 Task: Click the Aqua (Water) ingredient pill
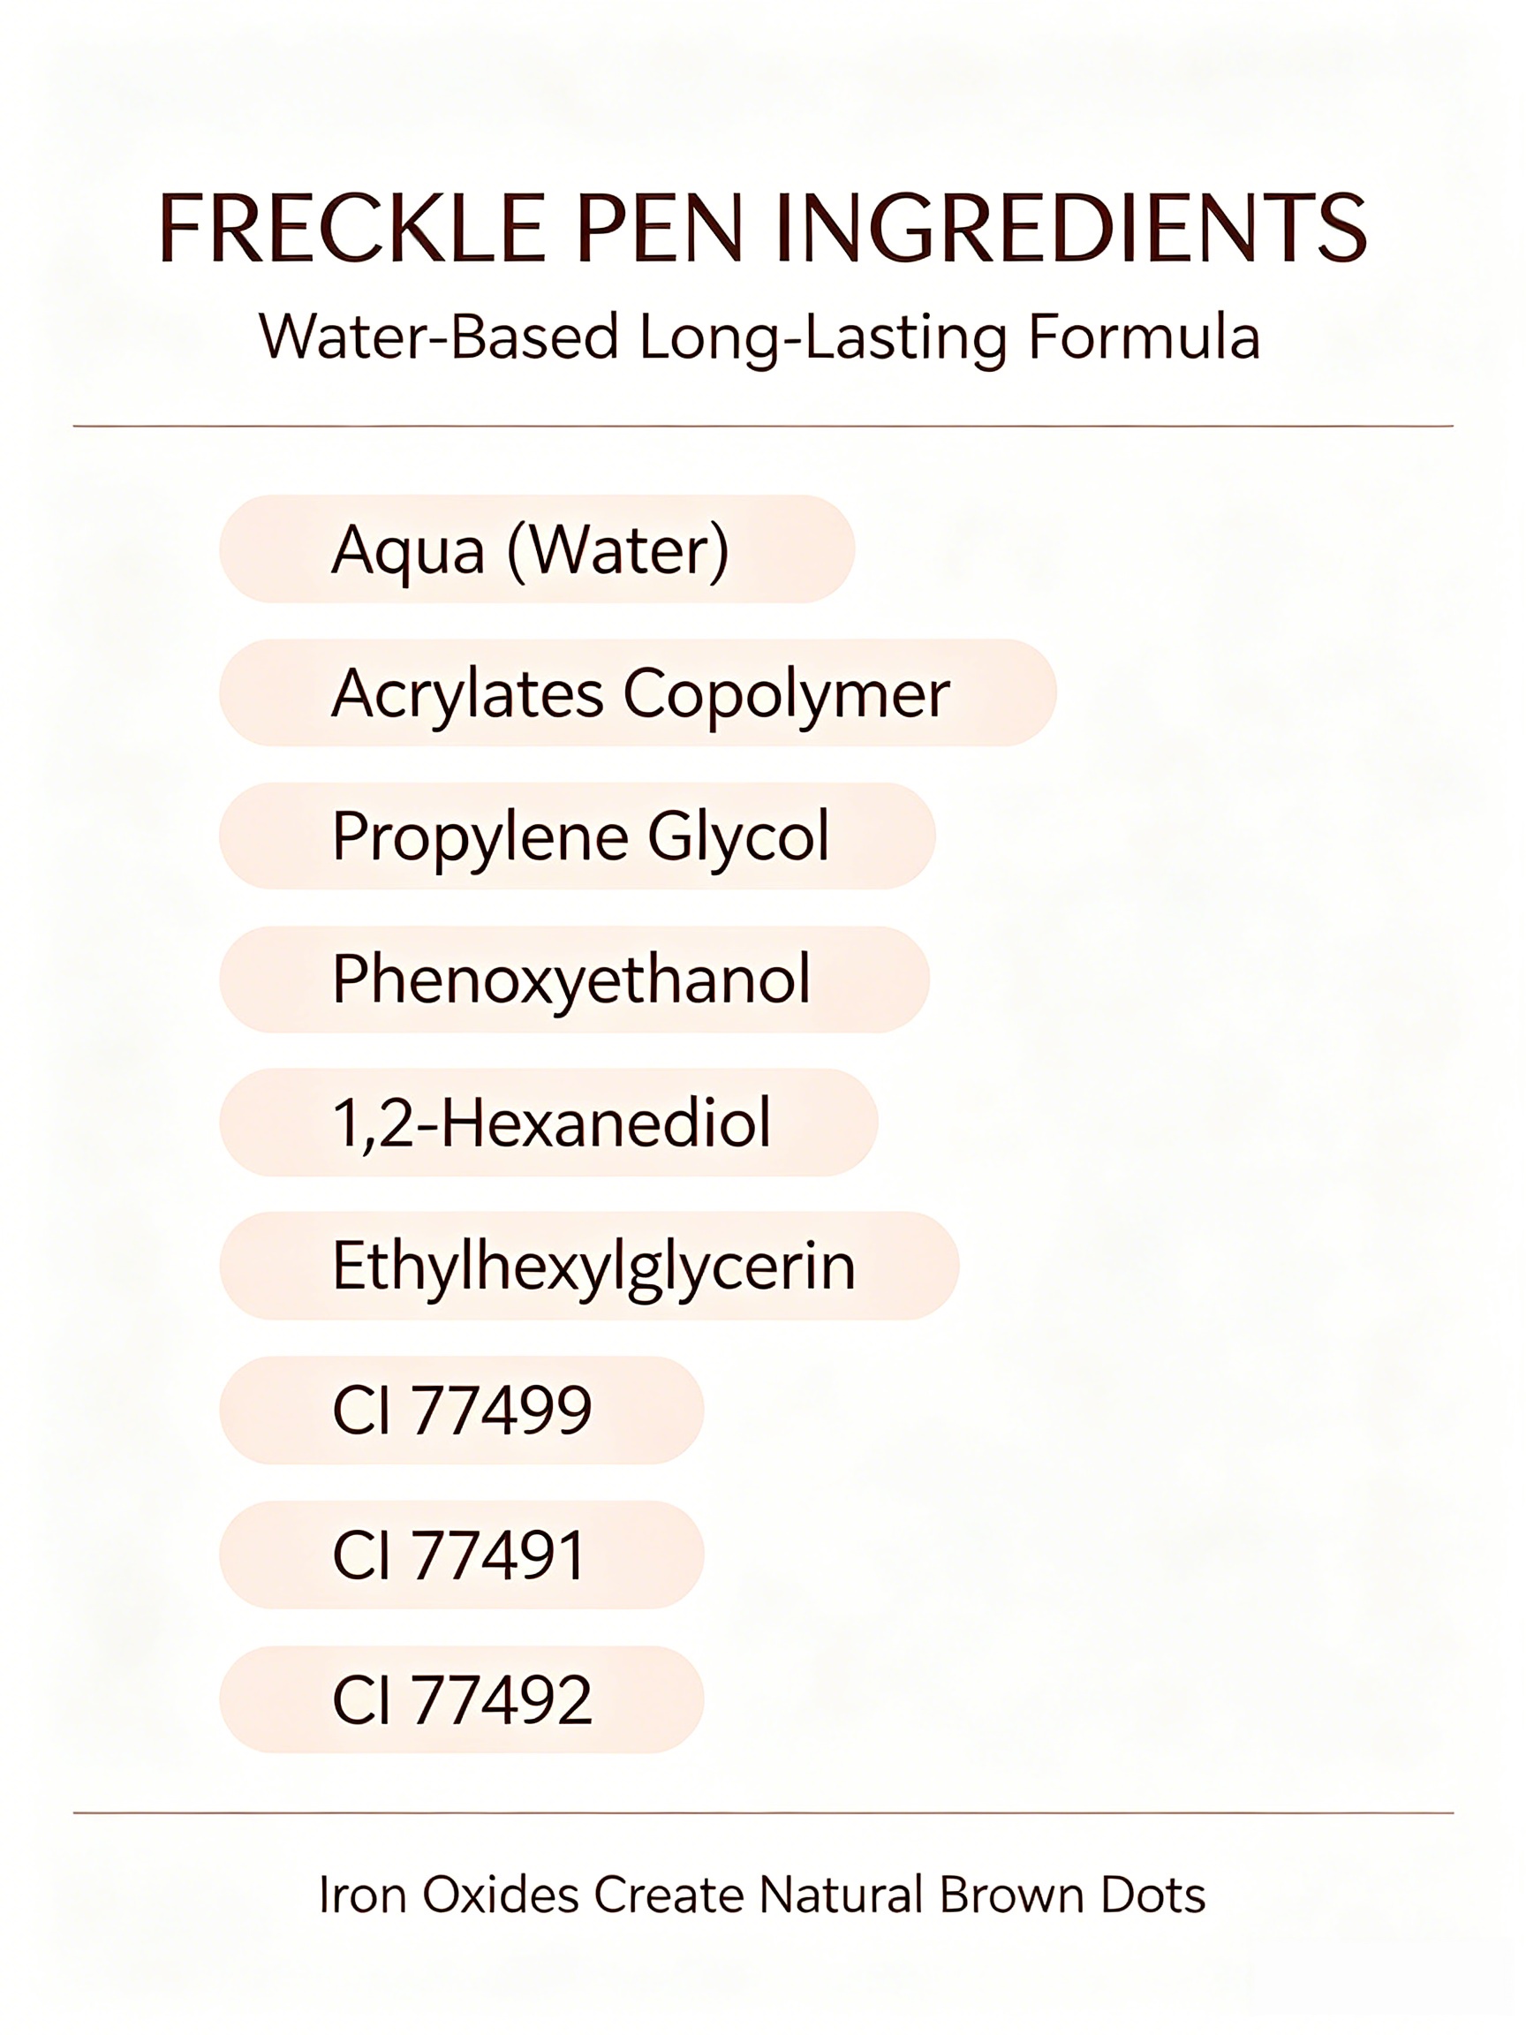pyautogui.click(x=537, y=548)
